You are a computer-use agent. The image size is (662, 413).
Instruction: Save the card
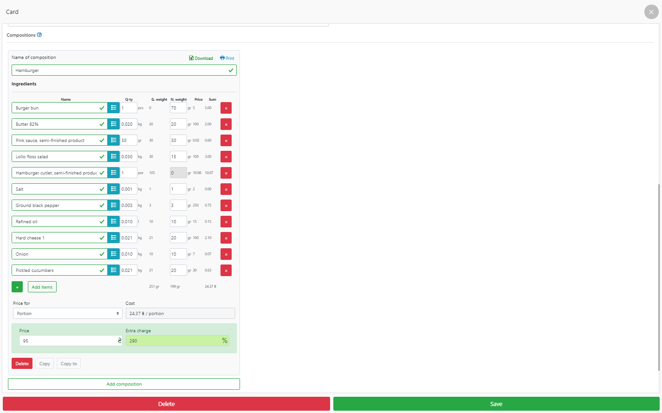coord(496,404)
